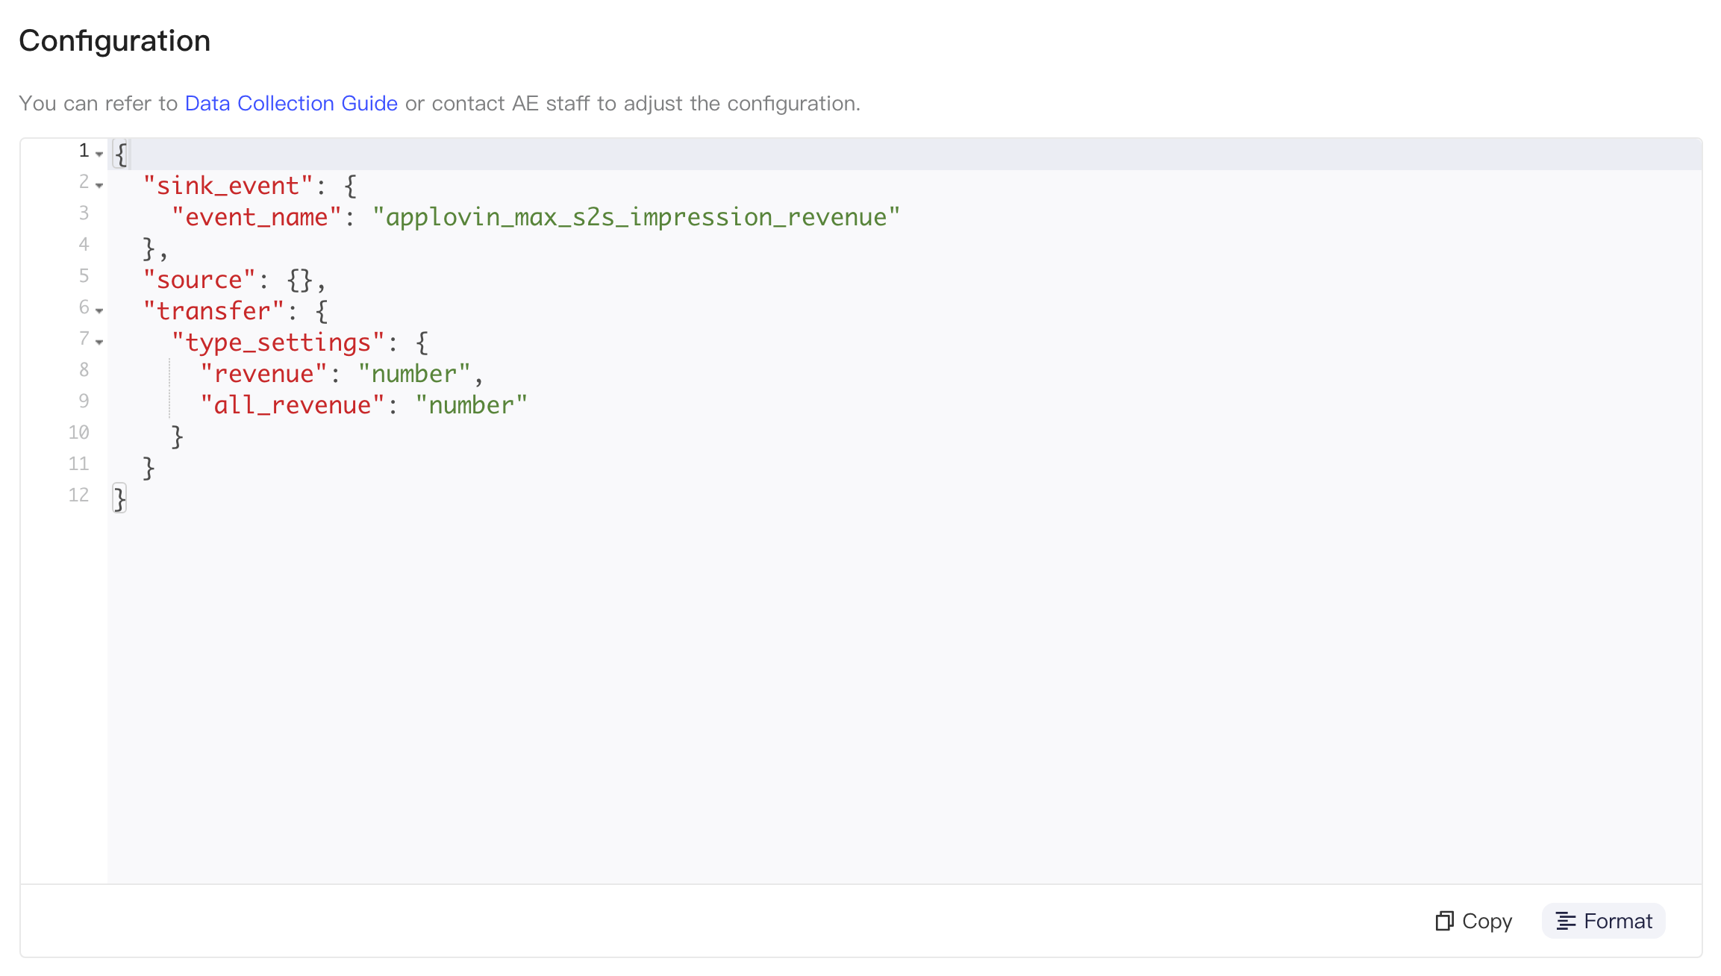Viewport: 1721px width, 976px height.
Task: Click line number 10 in the gutter
Action: (x=78, y=433)
